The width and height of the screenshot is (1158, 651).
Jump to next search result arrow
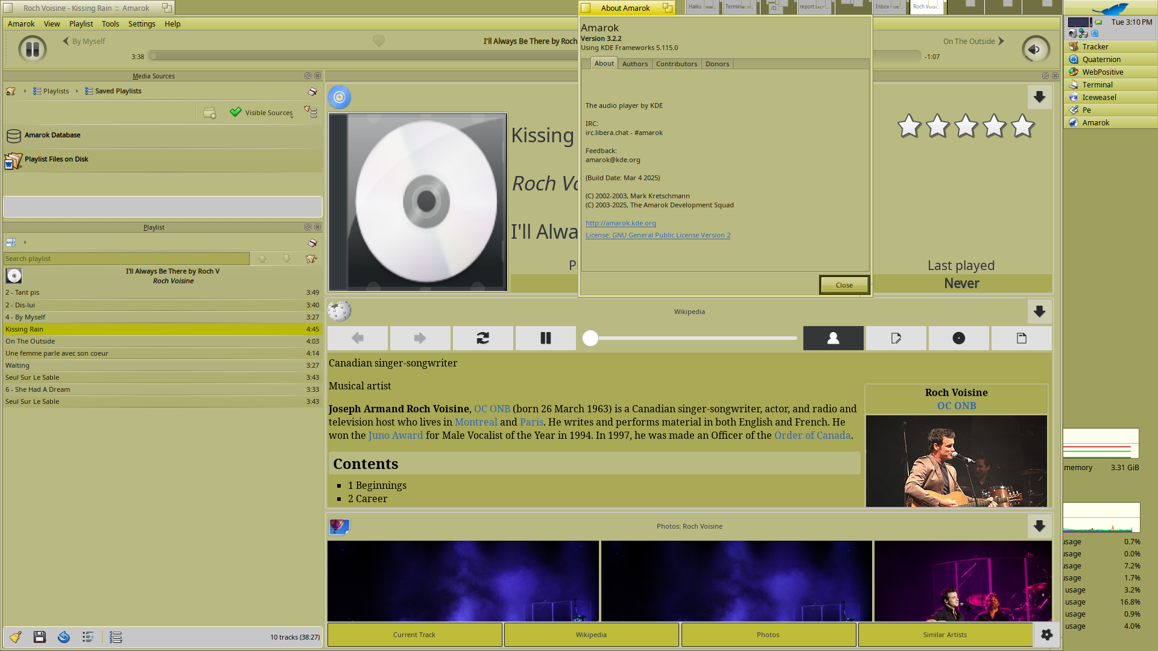286,259
